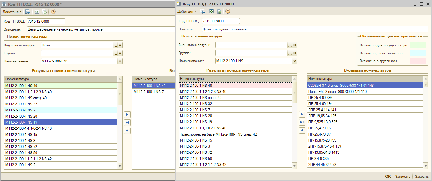
Task: Select row '2ПР-19,05-64 125'
Action: point(365,116)
